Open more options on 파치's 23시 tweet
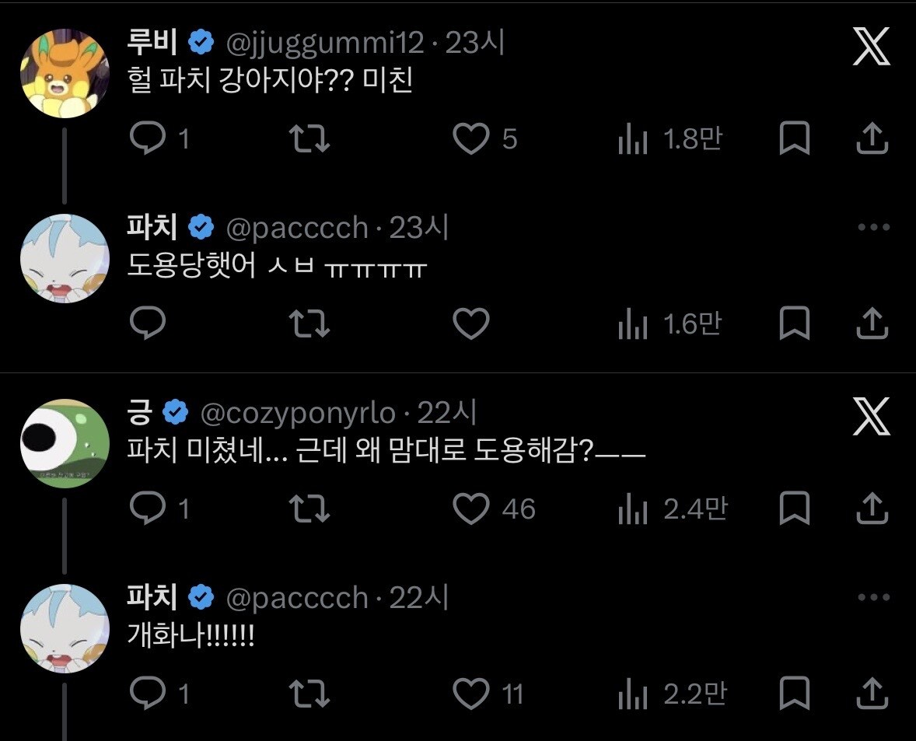 (874, 227)
